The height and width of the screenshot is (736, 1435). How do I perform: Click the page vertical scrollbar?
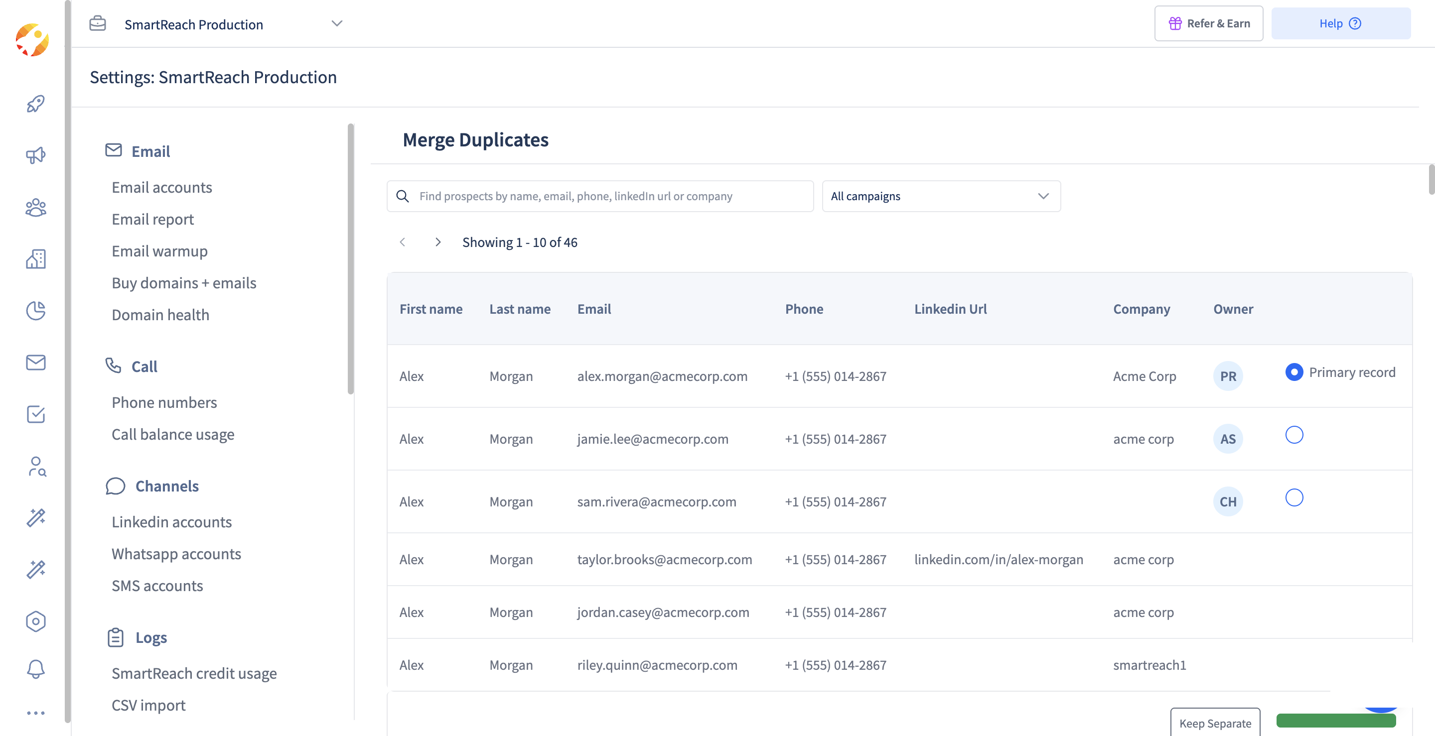pos(1431,179)
